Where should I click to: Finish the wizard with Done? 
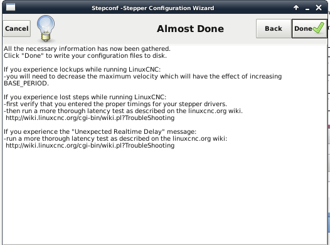click(x=309, y=28)
